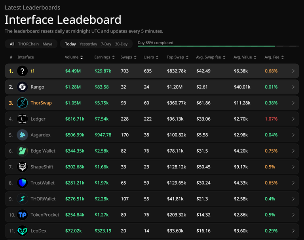
Task: Click t1 avg fee 0.68%
Action: [271, 71]
